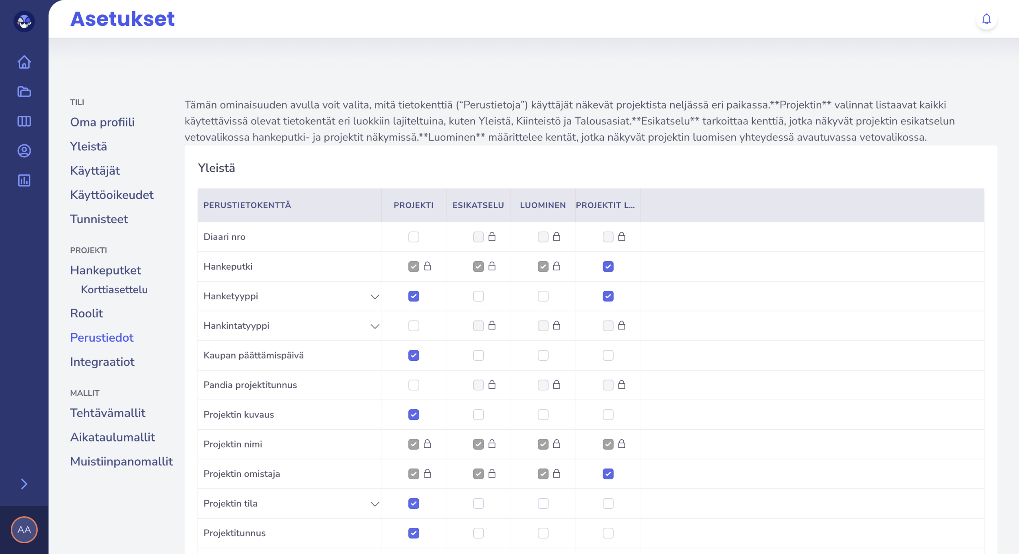
Task: Open the home icon in sidebar
Action: (x=24, y=62)
